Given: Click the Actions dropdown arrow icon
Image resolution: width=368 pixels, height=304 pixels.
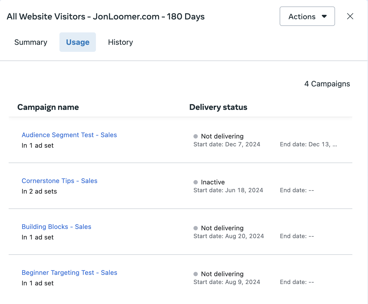Looking at the screenshot, I should (x=324, y=16).
